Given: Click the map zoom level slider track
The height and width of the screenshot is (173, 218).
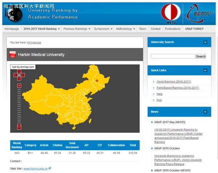Looking at the screenshot, I should pos(19,106).
